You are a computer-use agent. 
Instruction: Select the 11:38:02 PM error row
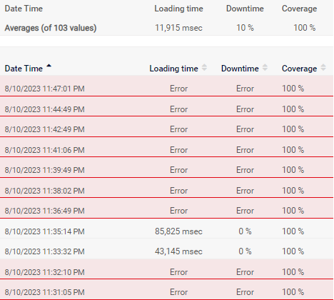(166, 188)
